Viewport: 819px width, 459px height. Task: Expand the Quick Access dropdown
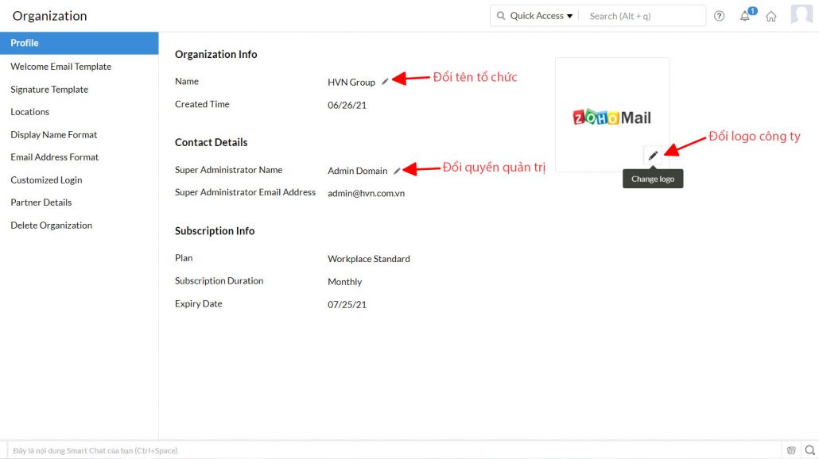(x=535, y=16)
